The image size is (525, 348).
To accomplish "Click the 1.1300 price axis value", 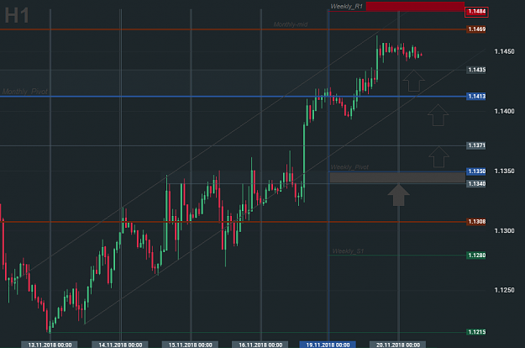I will click(x=504, y=231).
